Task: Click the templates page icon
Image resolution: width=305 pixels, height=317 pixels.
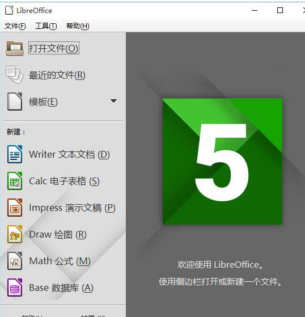Action: 15,102
